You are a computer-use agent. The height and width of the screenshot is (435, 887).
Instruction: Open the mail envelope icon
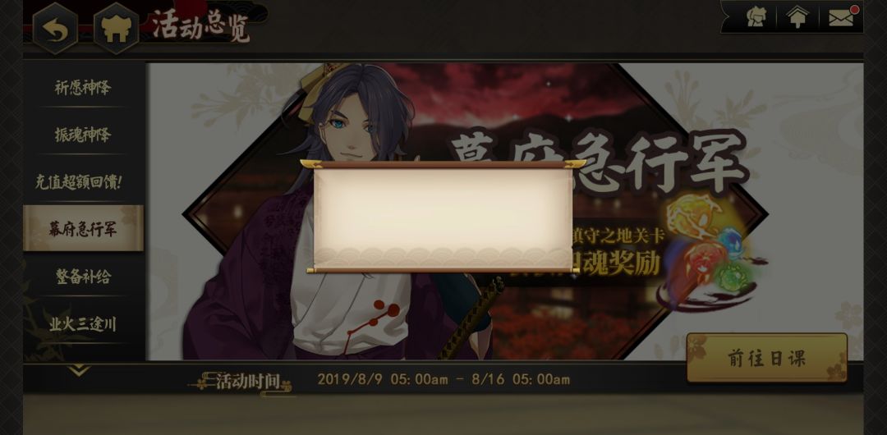click(841, 18)
